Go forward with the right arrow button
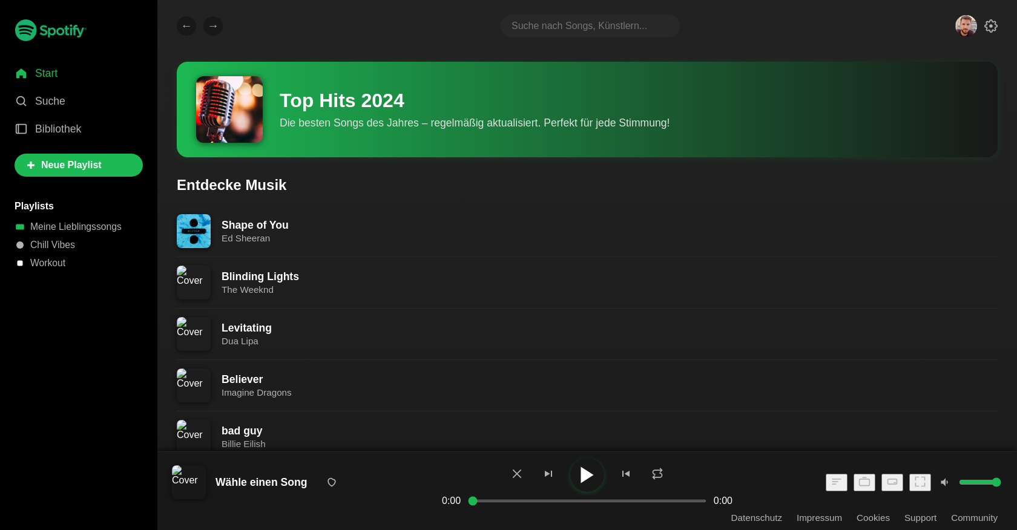1017x530 pixels. [x=213, y=26]
